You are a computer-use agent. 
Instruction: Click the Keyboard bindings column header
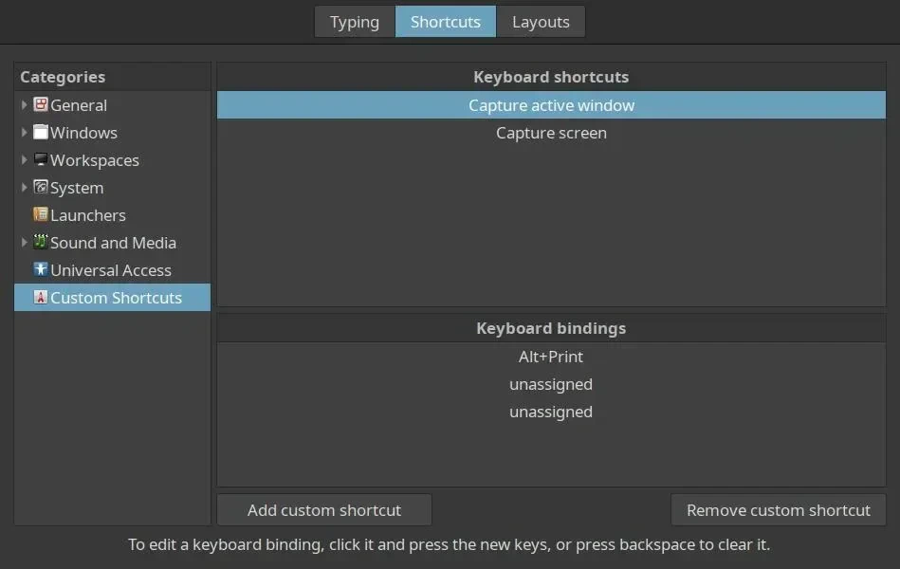[x=551, y=328]
